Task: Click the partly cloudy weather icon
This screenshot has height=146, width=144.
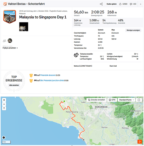Action: [x=76, y=55]
